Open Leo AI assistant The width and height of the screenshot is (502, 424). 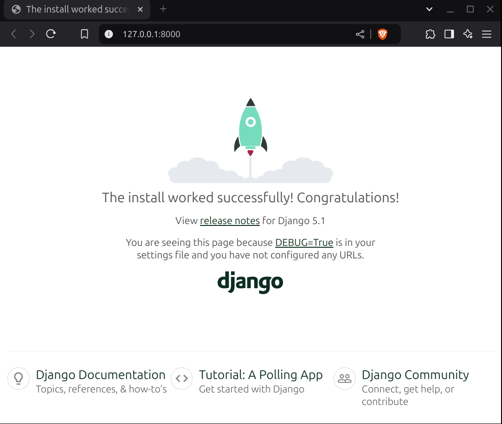point(468,34)
